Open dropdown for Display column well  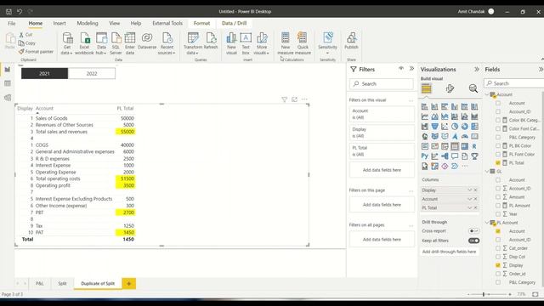470,190
